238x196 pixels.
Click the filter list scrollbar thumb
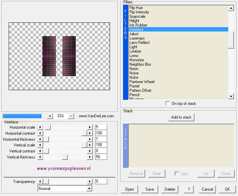[x=231, y=40]
